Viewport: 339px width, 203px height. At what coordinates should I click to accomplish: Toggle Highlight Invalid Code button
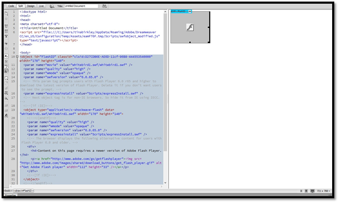6,61
